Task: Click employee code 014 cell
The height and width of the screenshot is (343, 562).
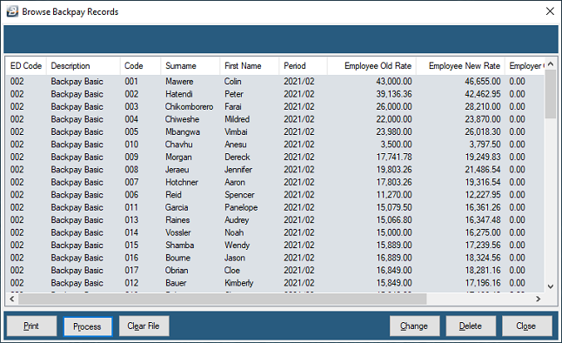Action: tap(131, 232)
